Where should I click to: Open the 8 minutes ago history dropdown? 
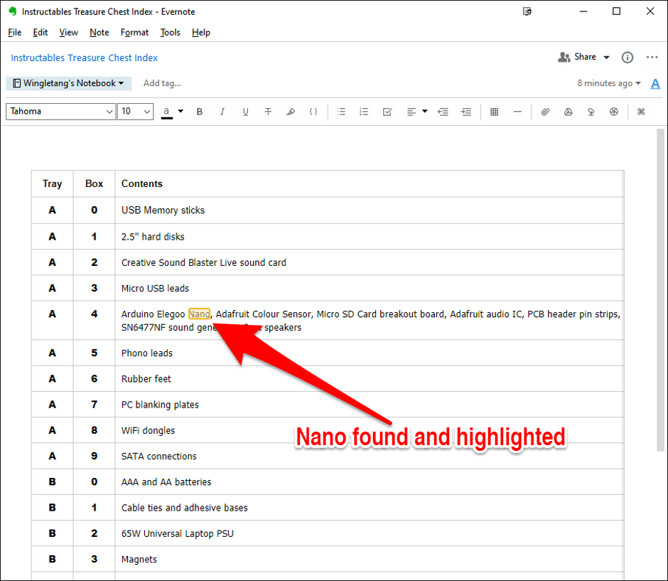click(609, 83)
